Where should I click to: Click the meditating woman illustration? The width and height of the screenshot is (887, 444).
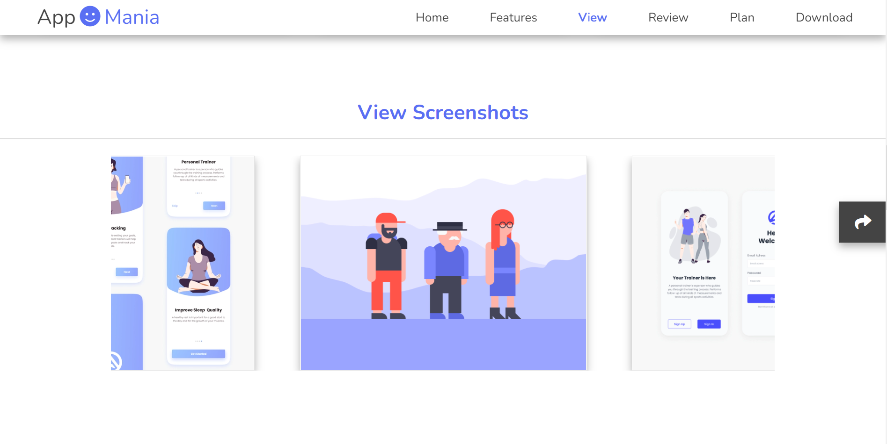pos(198,265)
